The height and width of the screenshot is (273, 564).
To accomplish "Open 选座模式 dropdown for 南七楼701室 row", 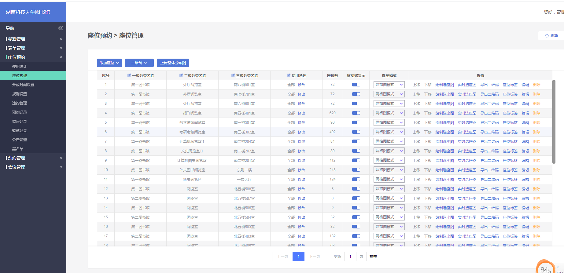I will click(x=389, y=94).
